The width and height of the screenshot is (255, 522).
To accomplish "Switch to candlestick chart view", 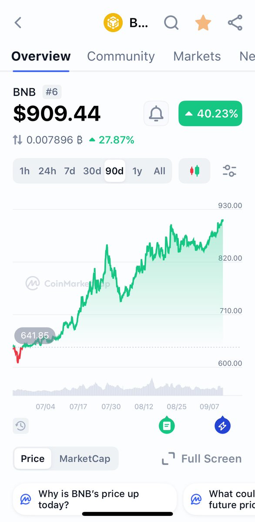I will (195, 171).
